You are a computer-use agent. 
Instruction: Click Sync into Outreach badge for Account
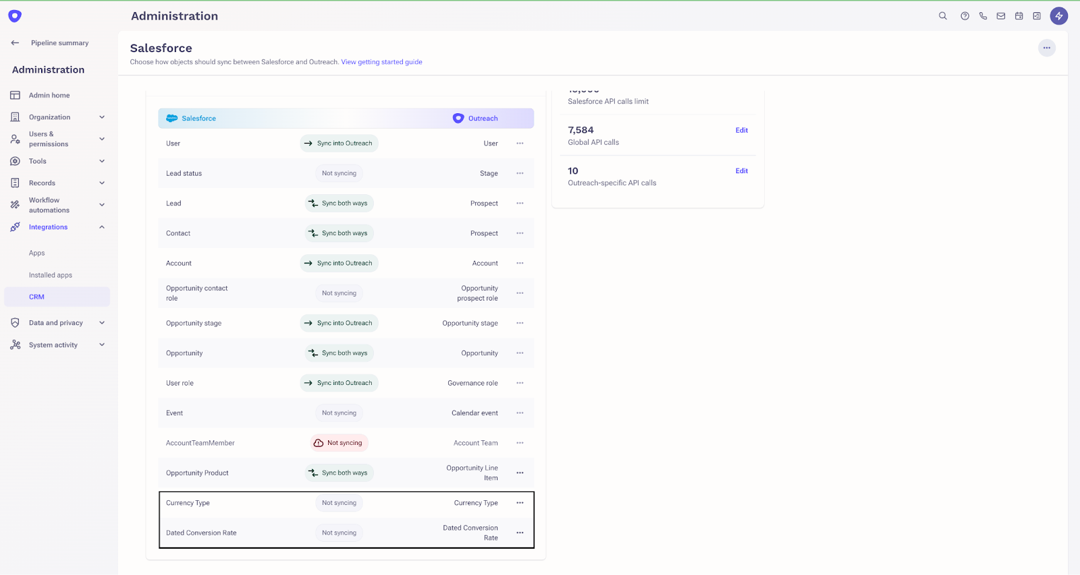click(x=339, y=264)
